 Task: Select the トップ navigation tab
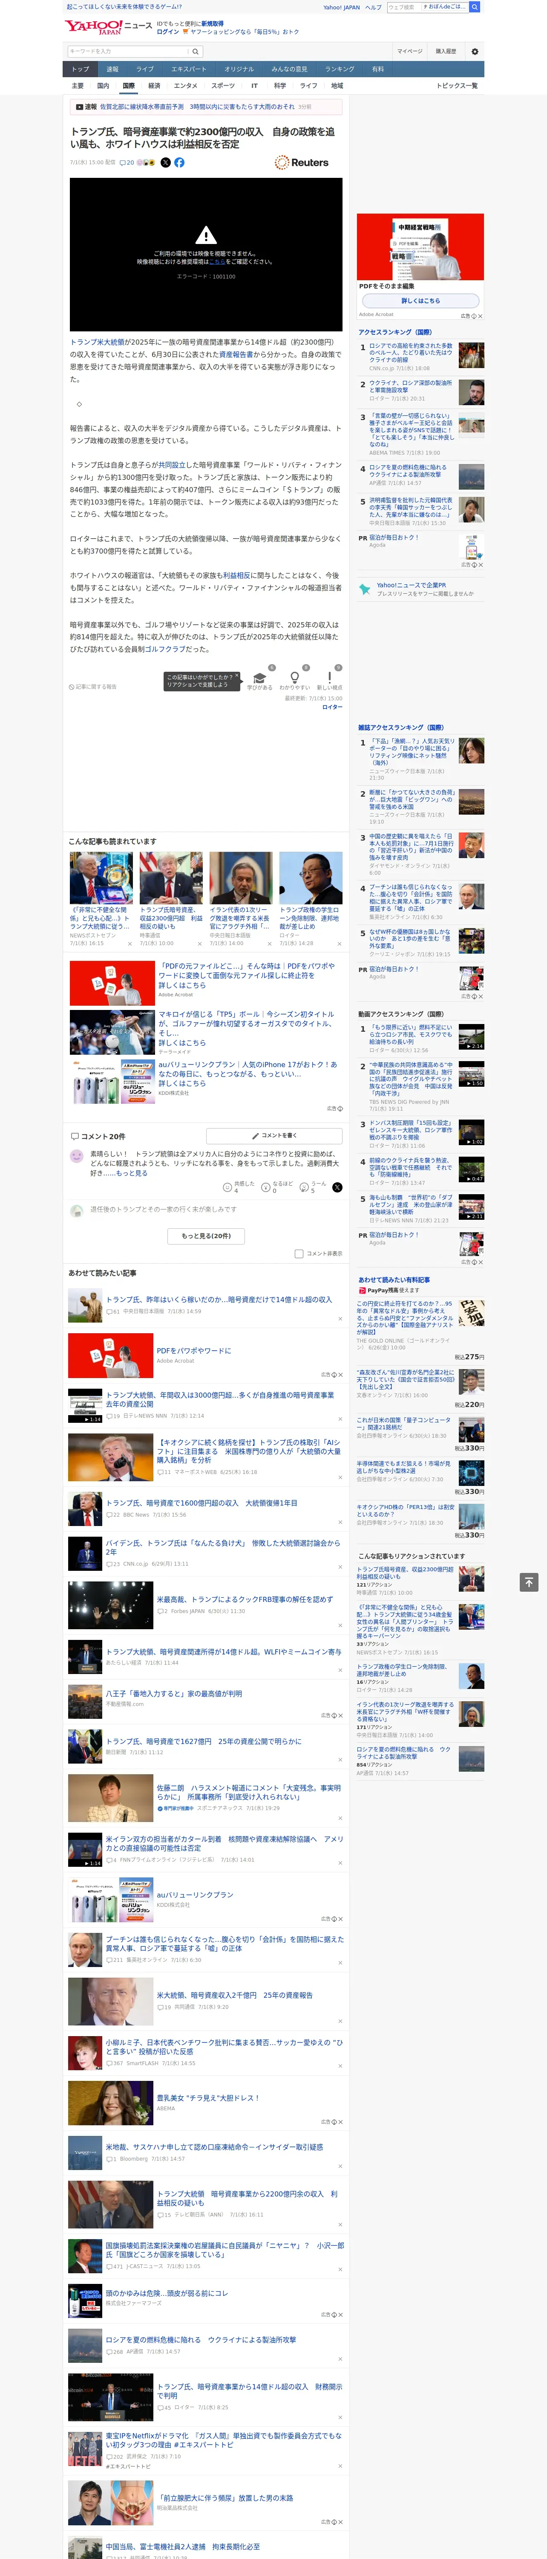point(81,69)
